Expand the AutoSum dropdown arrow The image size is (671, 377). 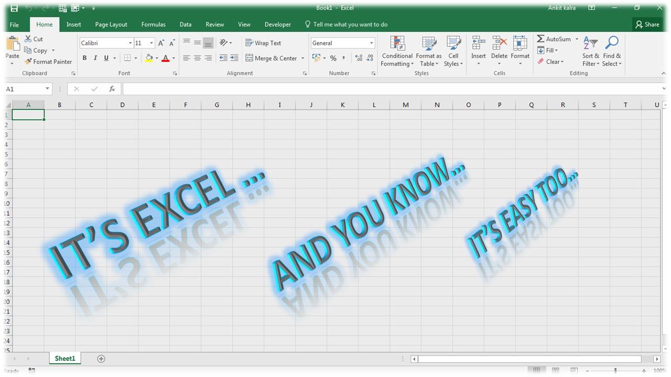[577, 39]
